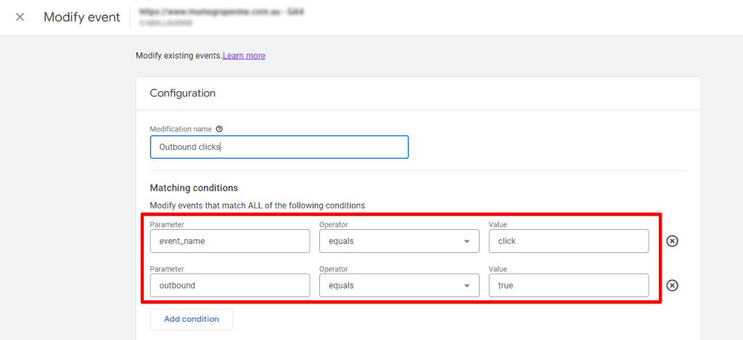
Task: Click the match ALL conditions instruction text
Action: tap(257, 206)
